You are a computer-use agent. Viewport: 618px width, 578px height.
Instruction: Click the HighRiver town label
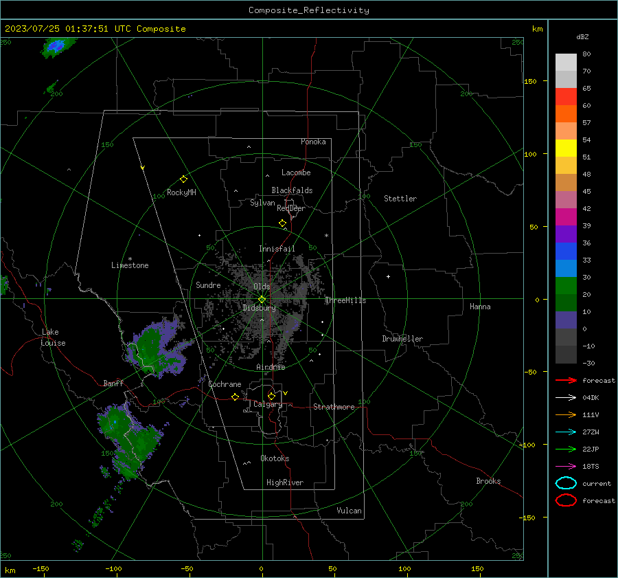pos(285,482)
